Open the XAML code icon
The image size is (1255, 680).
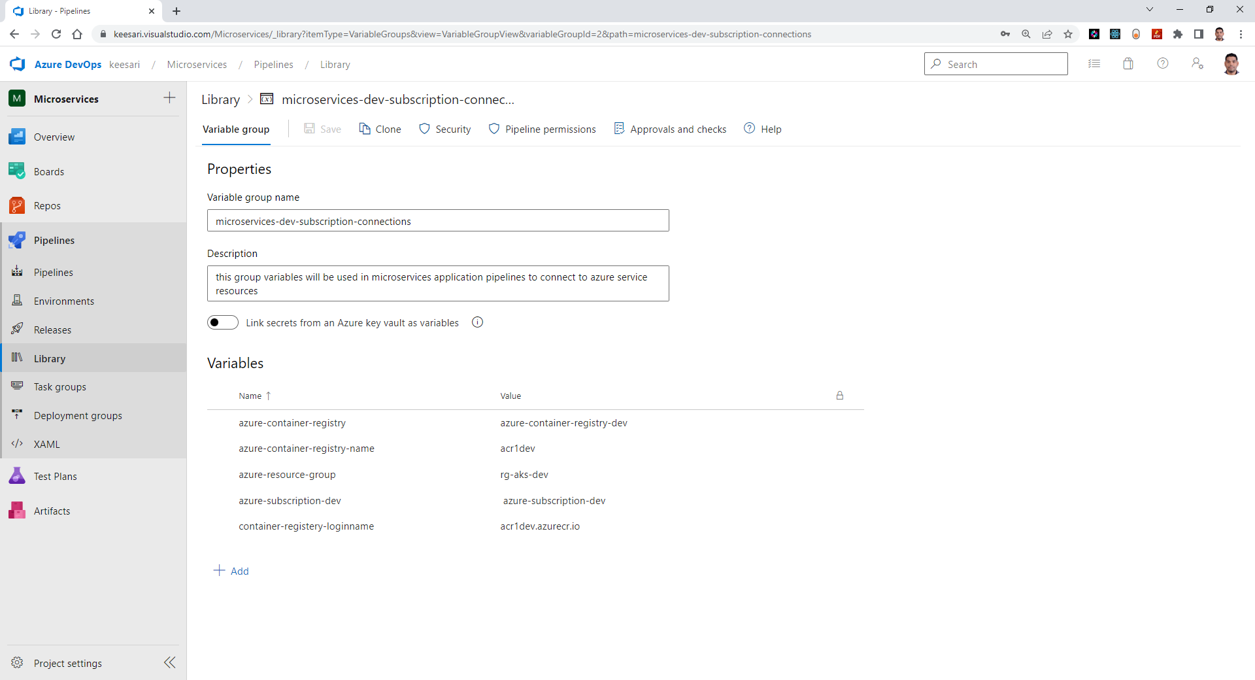pos(17,444)
